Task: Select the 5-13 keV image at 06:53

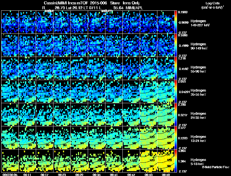Action: click(148, 161)
